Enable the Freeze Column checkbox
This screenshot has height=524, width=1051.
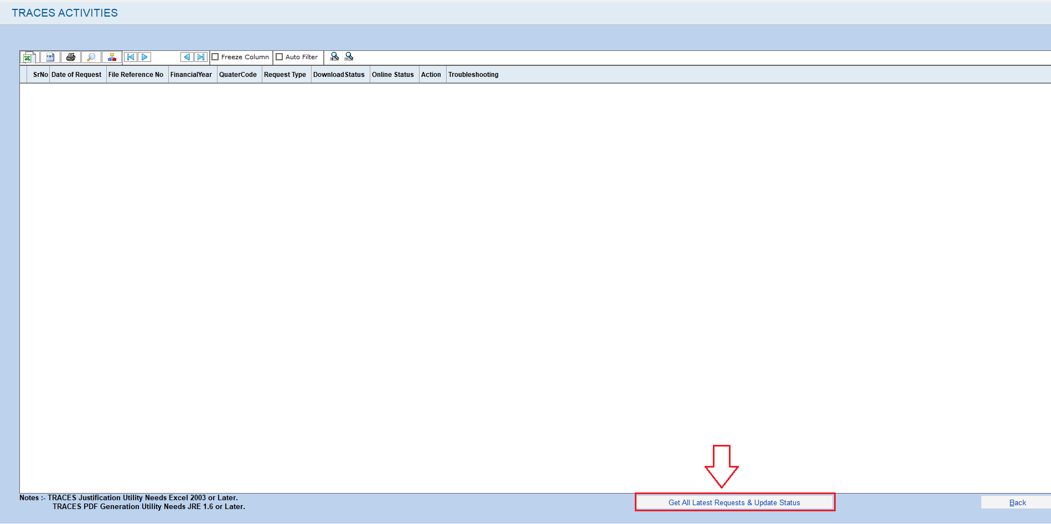[215, 57]
